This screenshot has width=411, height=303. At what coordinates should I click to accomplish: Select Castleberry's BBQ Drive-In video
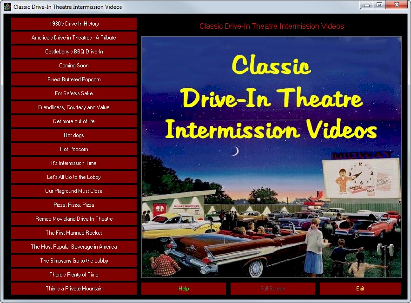coord(74,52)
